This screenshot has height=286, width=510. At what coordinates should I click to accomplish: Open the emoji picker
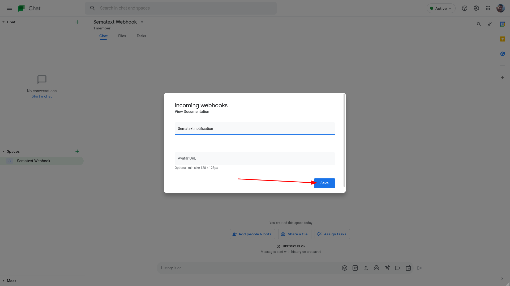pos(344,268)
